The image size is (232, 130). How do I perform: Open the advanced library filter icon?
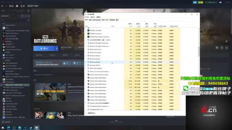[x=28, y=20]
